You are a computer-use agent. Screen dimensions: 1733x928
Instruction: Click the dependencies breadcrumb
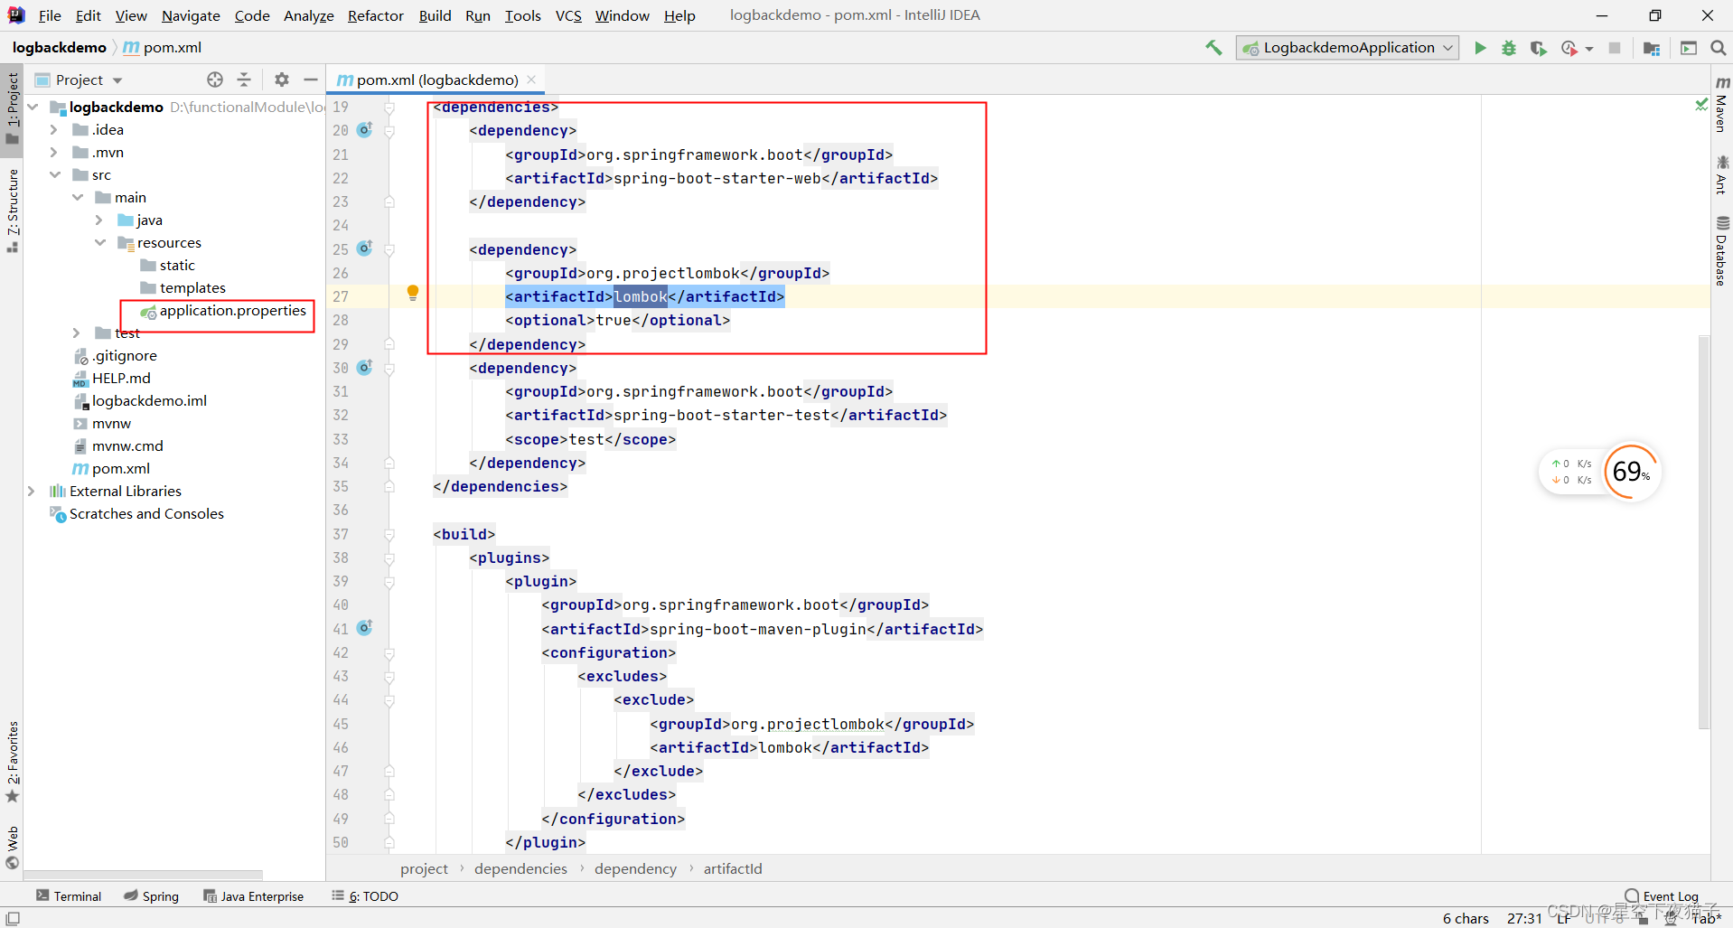(520, 868)
